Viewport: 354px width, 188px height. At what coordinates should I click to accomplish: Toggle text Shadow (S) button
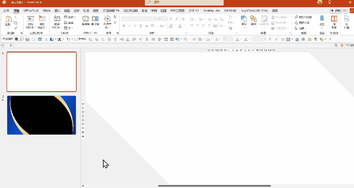141,26
